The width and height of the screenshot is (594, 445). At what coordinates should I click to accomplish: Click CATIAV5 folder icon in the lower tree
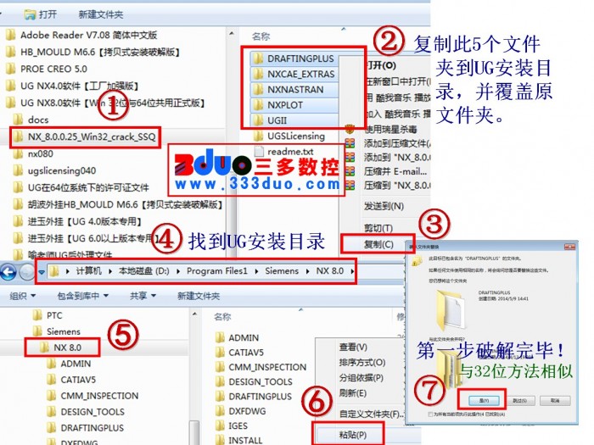pos(51,380)
